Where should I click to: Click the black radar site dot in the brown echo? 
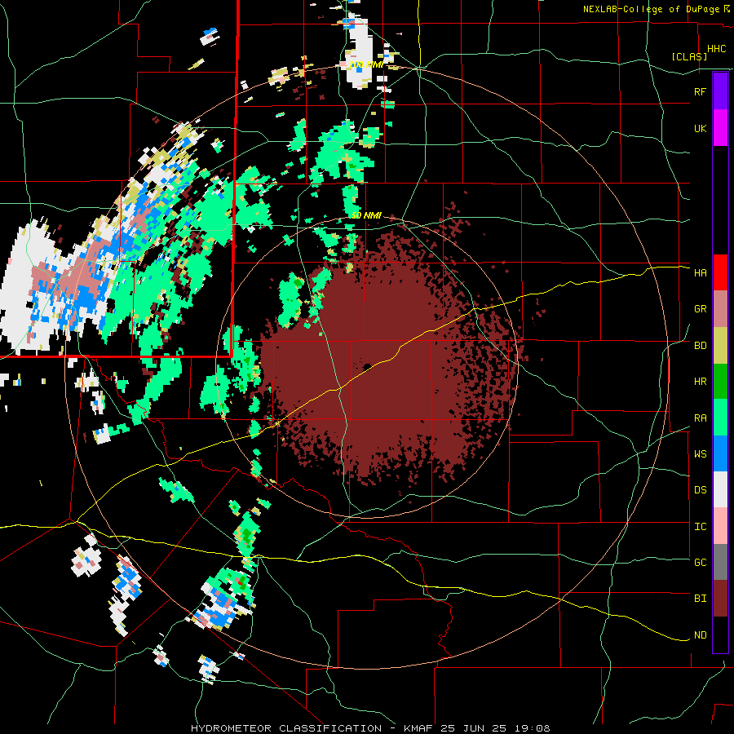[366, 366]
